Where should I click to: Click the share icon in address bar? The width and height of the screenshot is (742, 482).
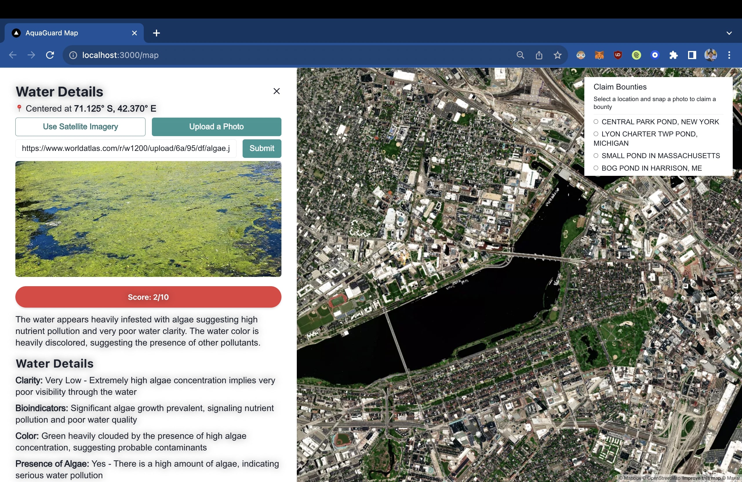539,55
